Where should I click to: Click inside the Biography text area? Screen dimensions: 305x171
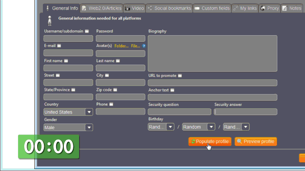(x=213, y=54)
